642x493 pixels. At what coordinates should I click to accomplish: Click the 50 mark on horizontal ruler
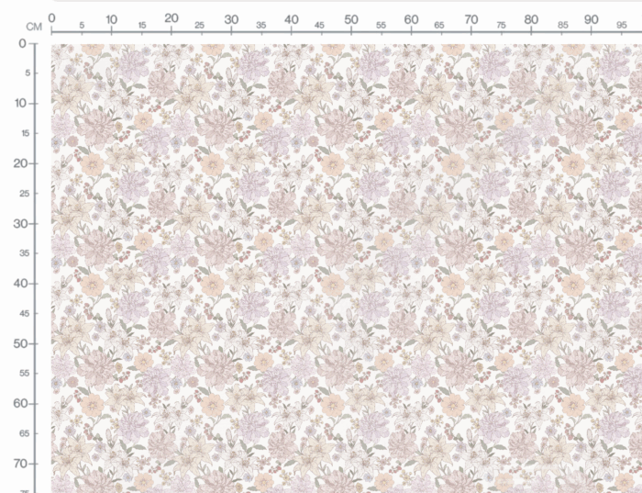click(x=351, y=19)
